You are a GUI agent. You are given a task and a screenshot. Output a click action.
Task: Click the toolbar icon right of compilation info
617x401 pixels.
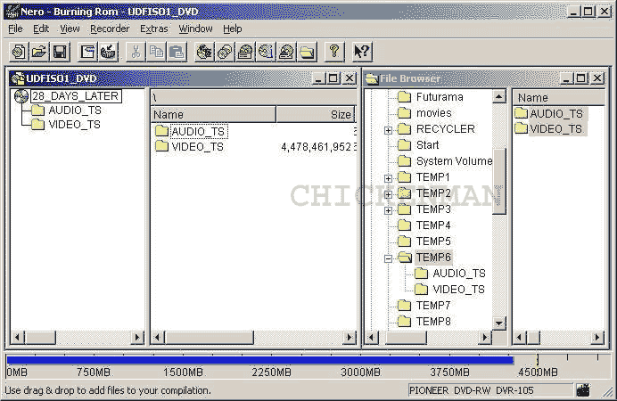click(108, 52)
